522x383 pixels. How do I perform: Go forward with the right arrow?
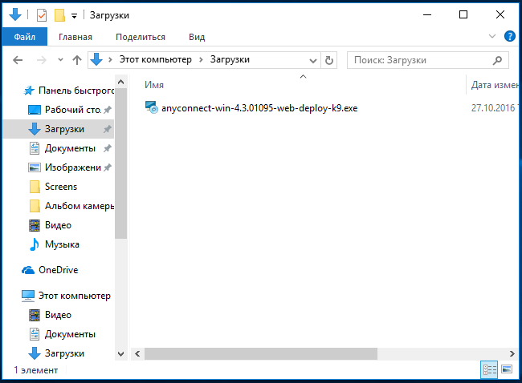coord(42,60)
